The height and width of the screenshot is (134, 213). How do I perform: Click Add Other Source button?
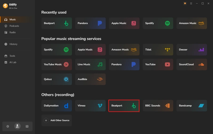(57, 120)
